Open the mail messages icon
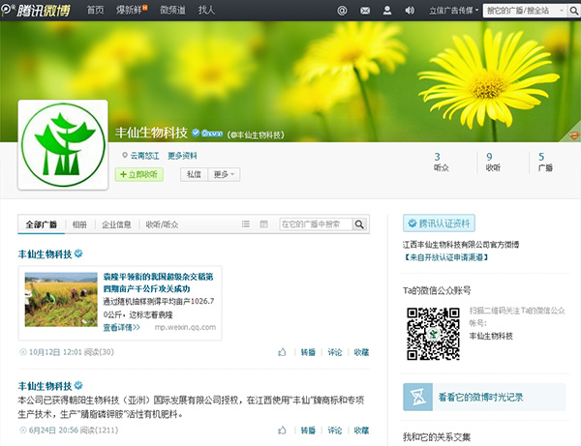This screenshot has width=581, height=446. point(365,11)
